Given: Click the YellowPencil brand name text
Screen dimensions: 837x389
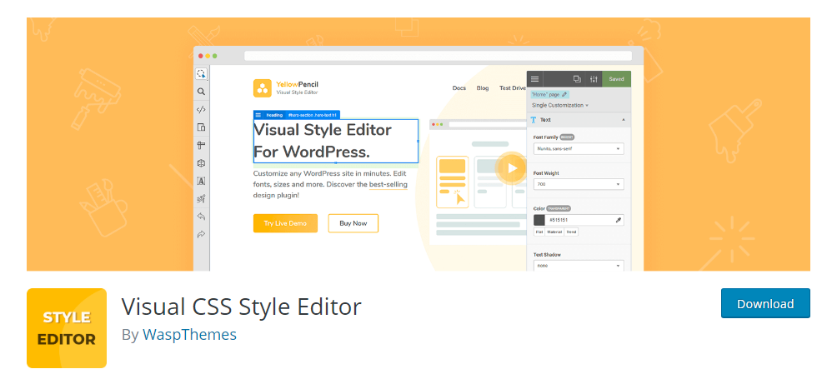Looking at the screenshot, I should 297,84.
